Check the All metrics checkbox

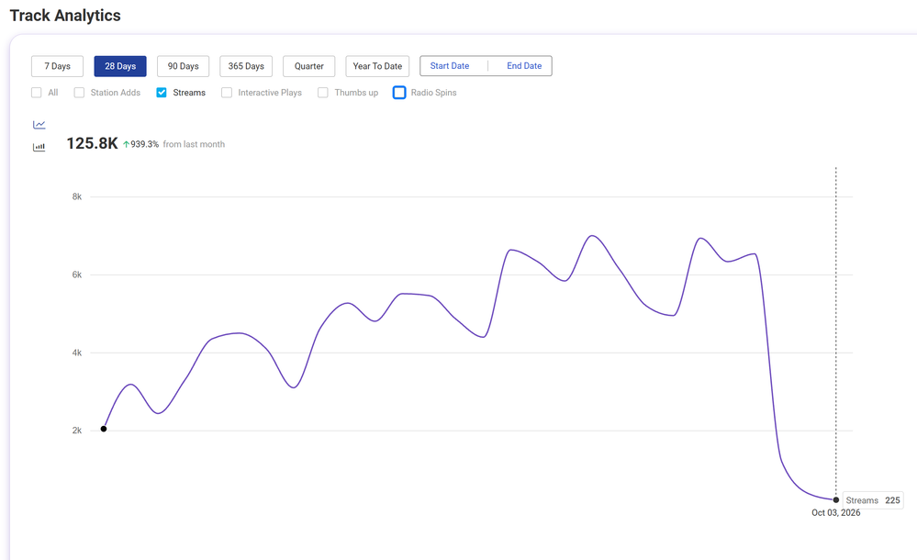[37, 93]
